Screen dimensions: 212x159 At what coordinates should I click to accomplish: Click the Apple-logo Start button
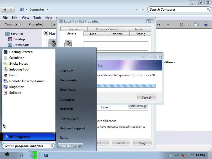coord(7,154)
